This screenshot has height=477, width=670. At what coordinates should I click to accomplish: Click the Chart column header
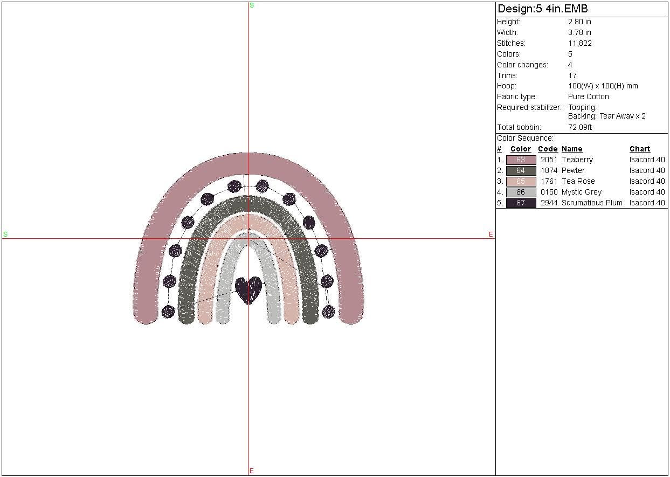640,149
